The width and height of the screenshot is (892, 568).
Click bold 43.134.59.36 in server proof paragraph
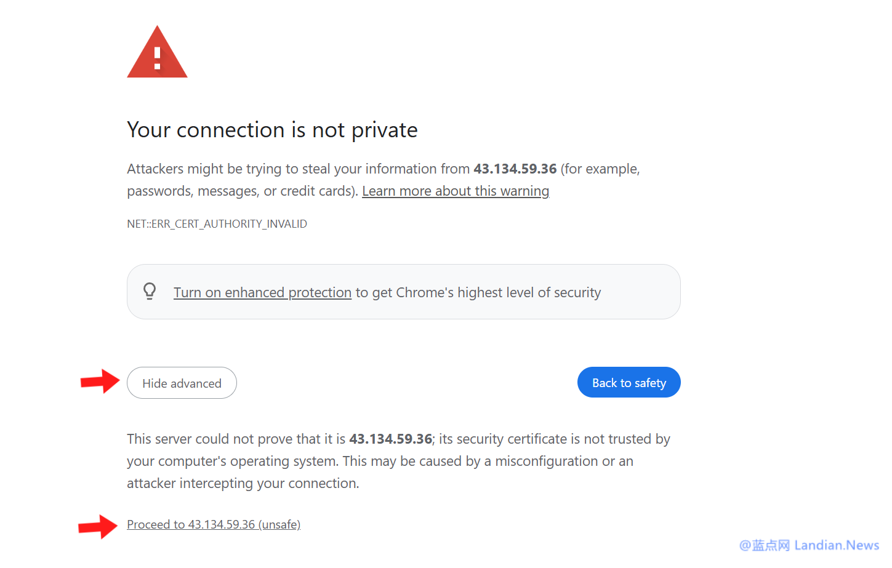390,439
